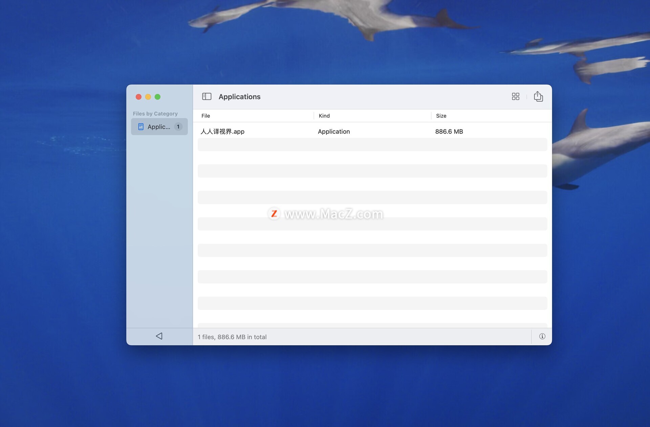
Task: Open the share export icon
Action: click(538, 96)
